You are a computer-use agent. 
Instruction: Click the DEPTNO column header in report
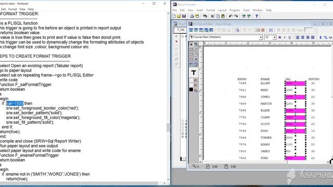click(x=314, y=79)
